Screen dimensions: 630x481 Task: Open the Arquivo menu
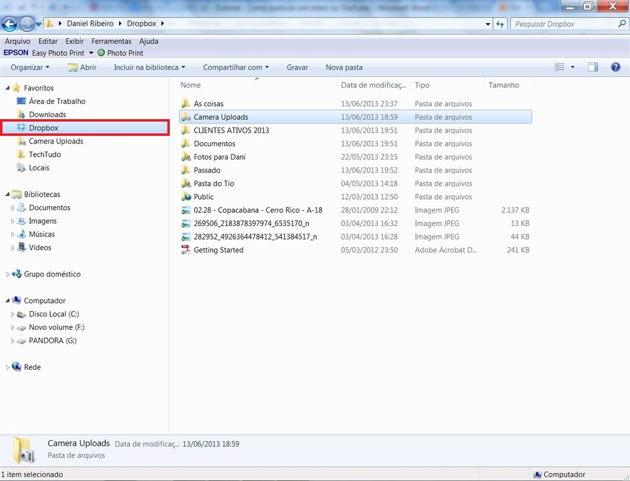18,41
